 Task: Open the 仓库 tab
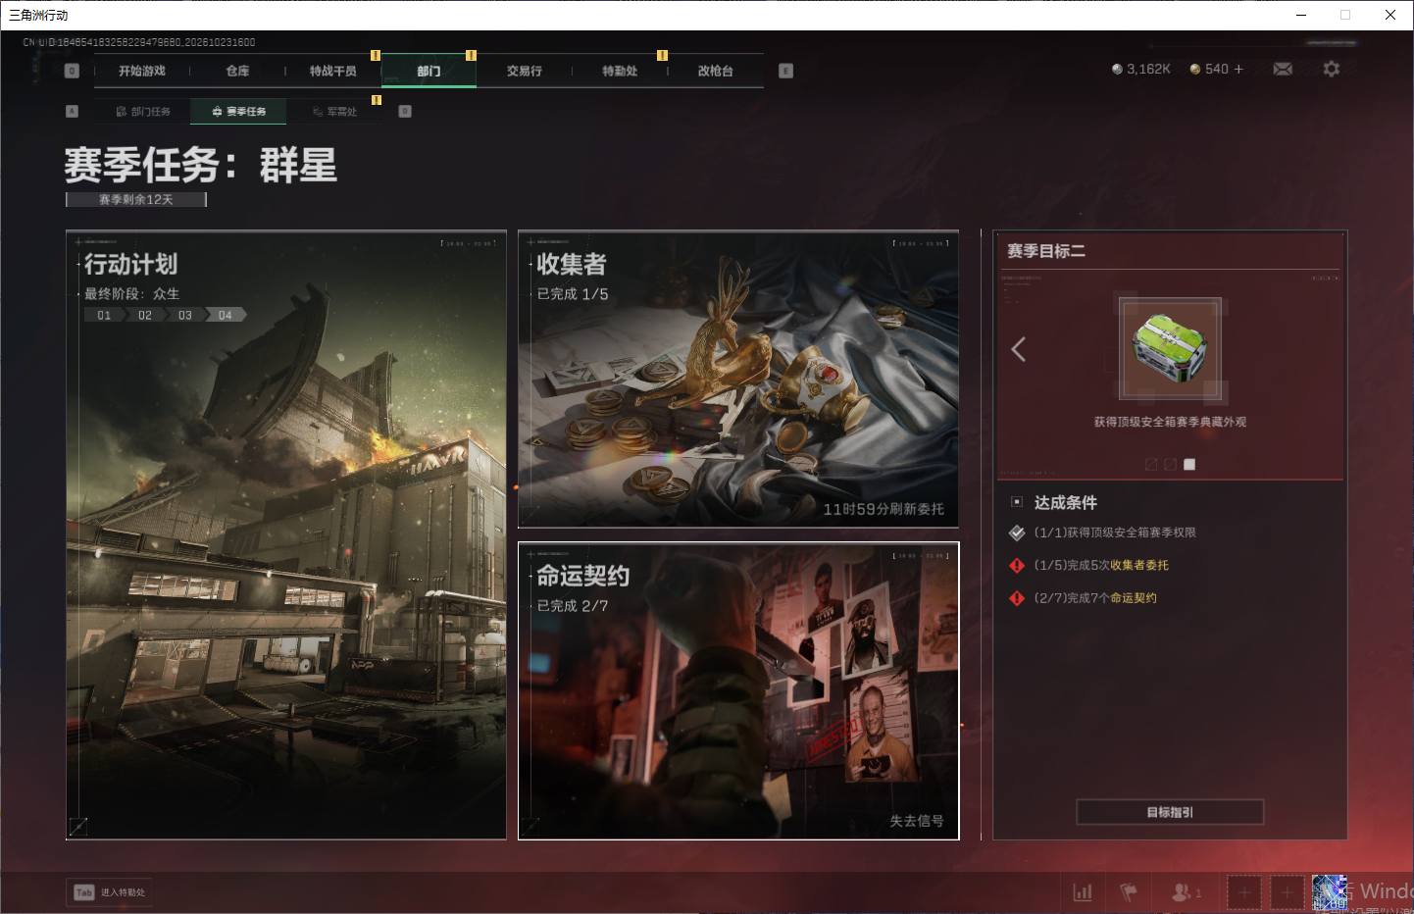coord(237,71)
